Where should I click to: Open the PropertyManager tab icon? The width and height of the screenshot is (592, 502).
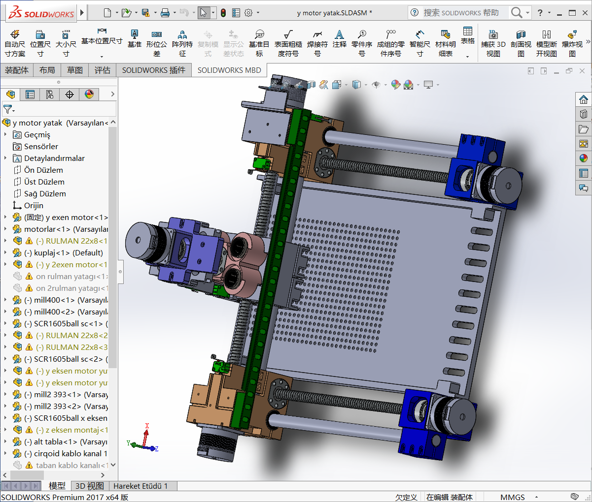[x=30, y=94]
